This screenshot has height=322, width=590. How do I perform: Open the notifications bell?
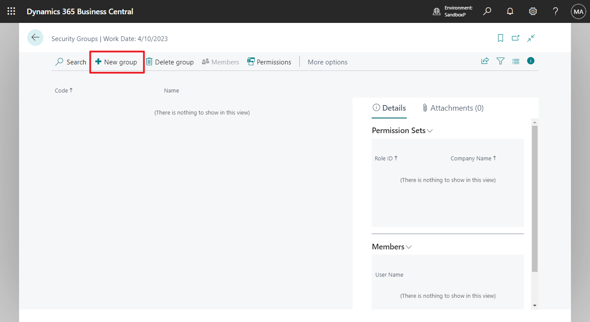pos(510,12)
